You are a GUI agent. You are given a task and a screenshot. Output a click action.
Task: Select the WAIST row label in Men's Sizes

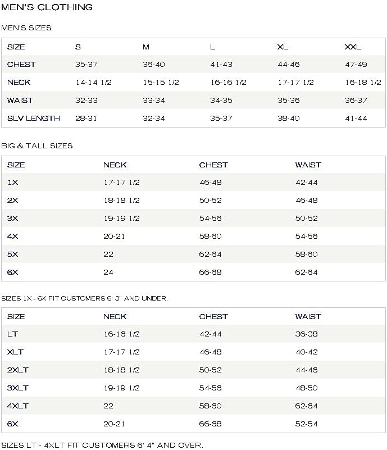[x=20, y=101]
